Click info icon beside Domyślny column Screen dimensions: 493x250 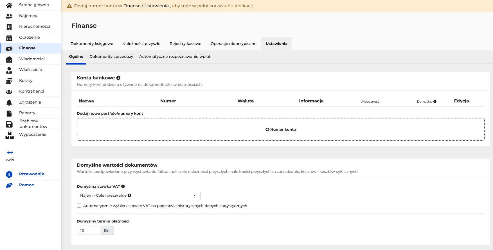tap(435, 102)
